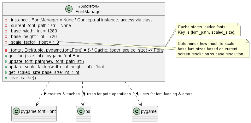Select the _base_height : int = 720 line
The image size is (251, 123).
point(33,36)
